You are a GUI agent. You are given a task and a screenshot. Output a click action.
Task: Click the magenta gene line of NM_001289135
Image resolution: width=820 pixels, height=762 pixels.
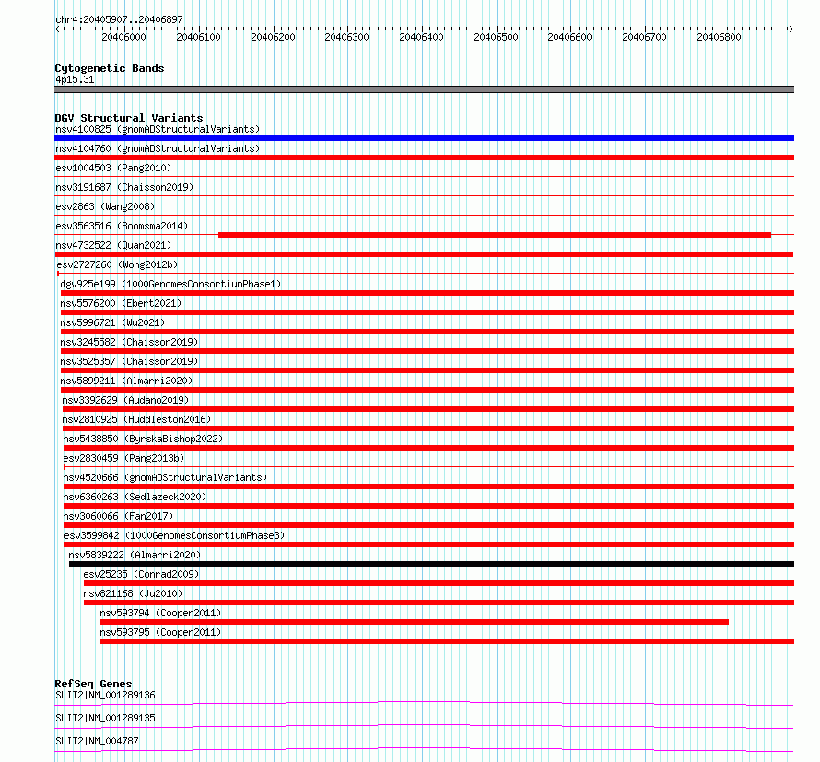tap(424, 726)
